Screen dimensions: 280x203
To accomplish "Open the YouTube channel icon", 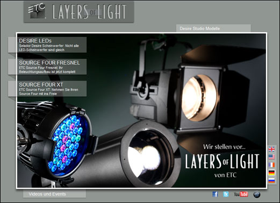I will click(241, 194).
